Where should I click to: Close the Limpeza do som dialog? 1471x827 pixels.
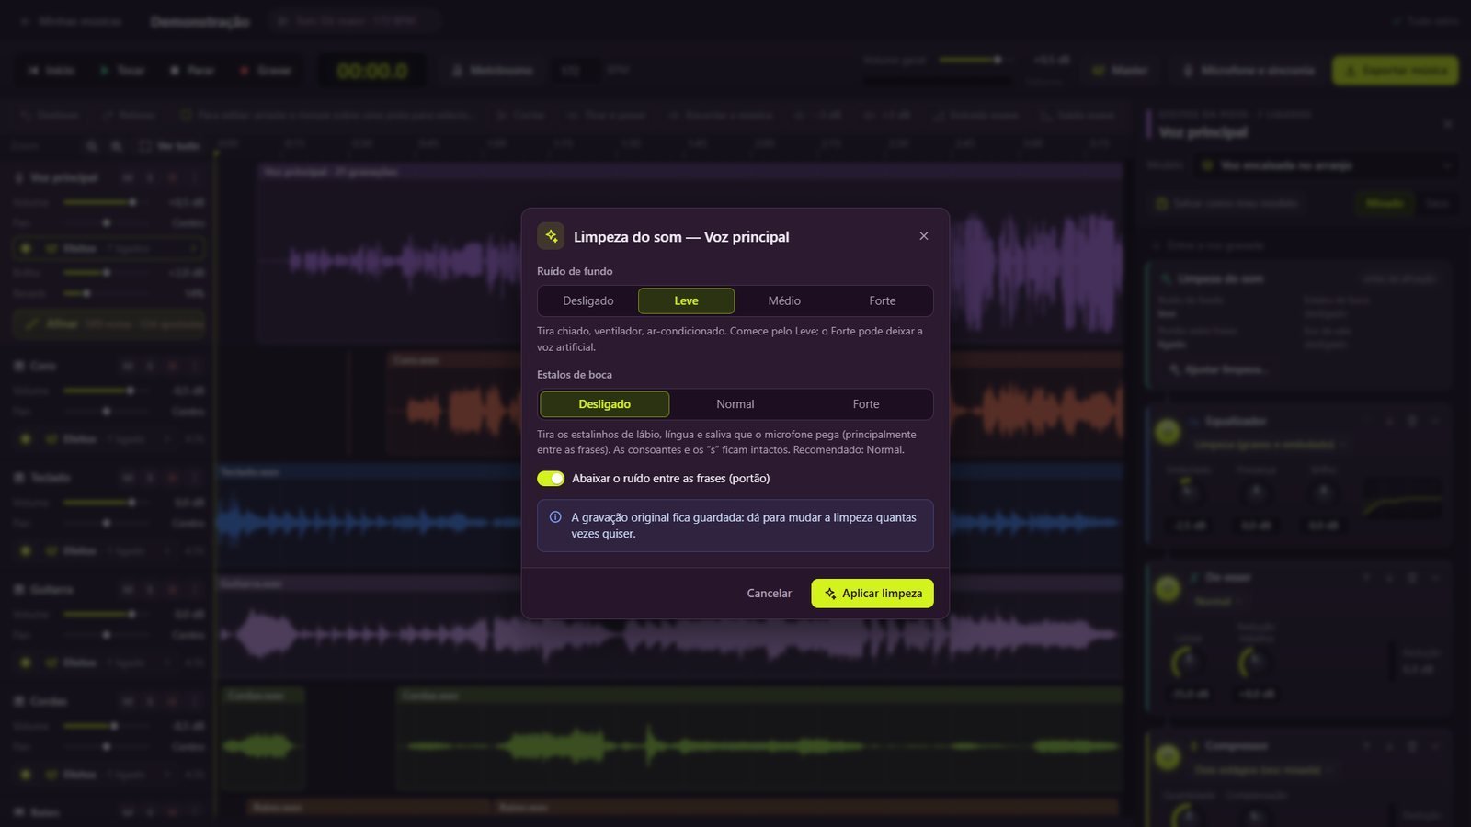pos(924,236)
